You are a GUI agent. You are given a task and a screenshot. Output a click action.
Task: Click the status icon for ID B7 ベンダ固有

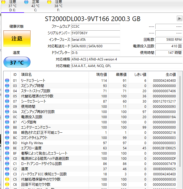coord(7,122)
